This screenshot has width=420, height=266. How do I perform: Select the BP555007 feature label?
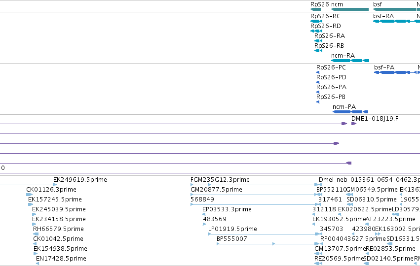(x=231, y=239)
